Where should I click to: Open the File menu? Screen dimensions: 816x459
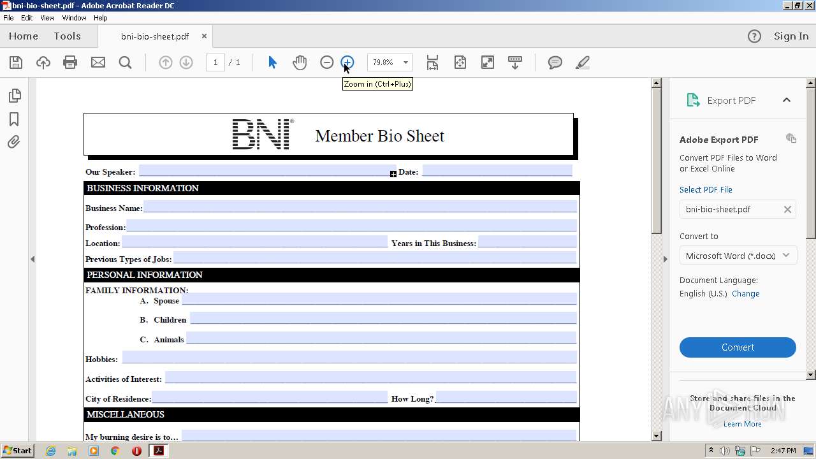click(x=8, y=18)
